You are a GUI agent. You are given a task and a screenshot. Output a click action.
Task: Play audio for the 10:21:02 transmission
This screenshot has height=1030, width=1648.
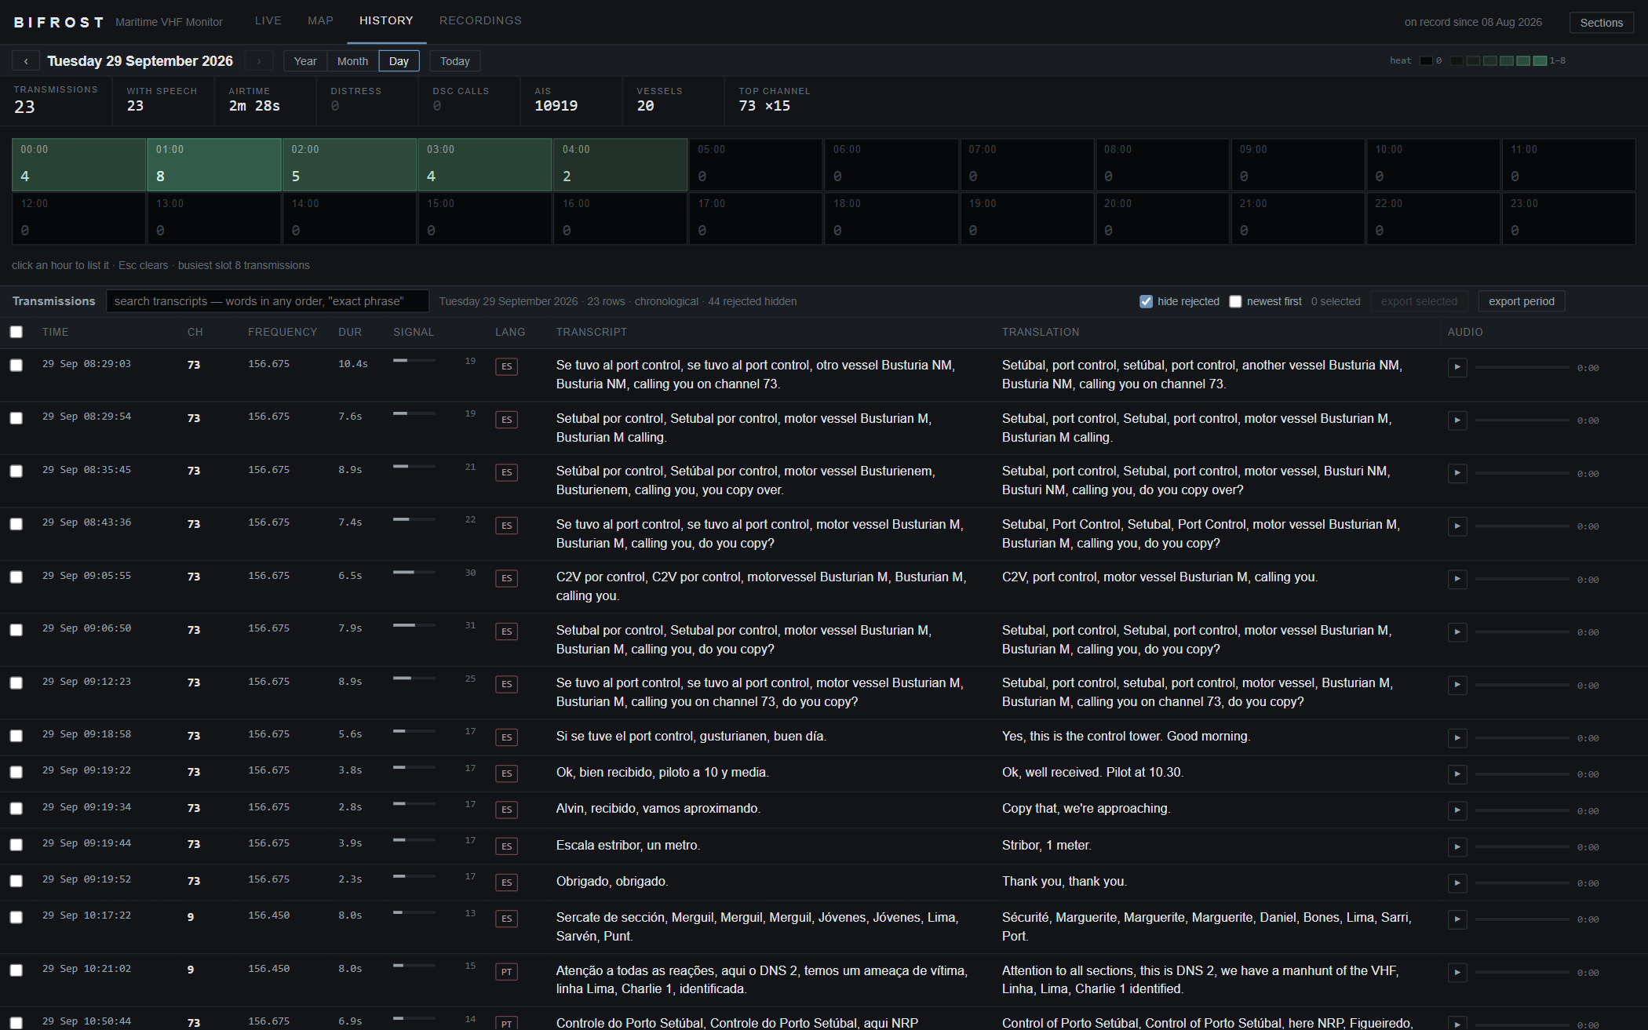pyautogui.click(x=1457, y=973)
